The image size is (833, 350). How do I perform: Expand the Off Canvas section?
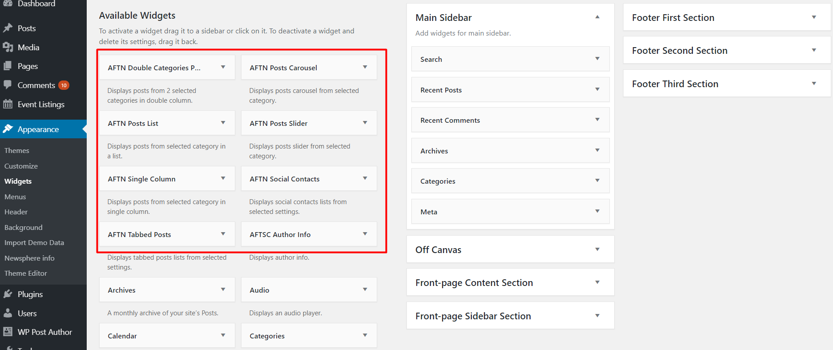(x=598, y=249)
